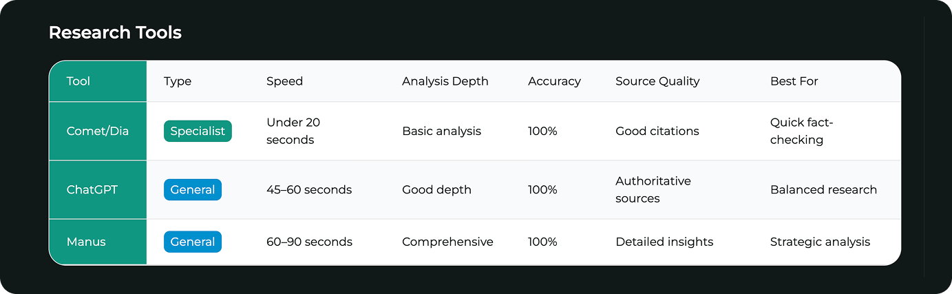Click the Source Quality column header
Image resolution: width=952 pixels, height=294 pixels.
[657, 81]
